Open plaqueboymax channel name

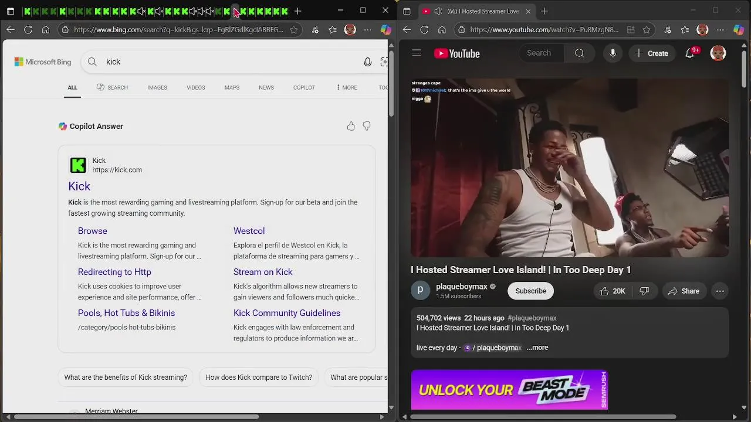(462, 287)
